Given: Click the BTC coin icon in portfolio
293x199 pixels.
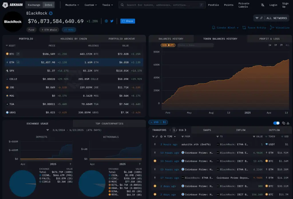Looking at the screenshot, I should (7, 54).
